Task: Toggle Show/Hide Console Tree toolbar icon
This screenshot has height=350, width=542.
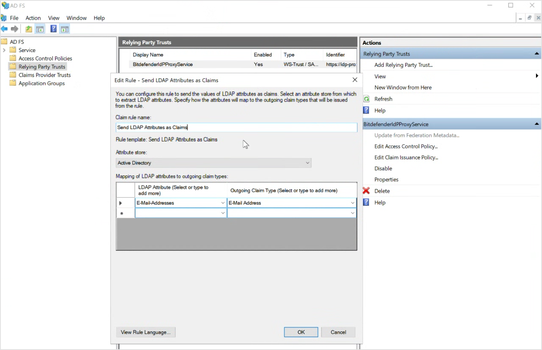Action: click(40, 29)
